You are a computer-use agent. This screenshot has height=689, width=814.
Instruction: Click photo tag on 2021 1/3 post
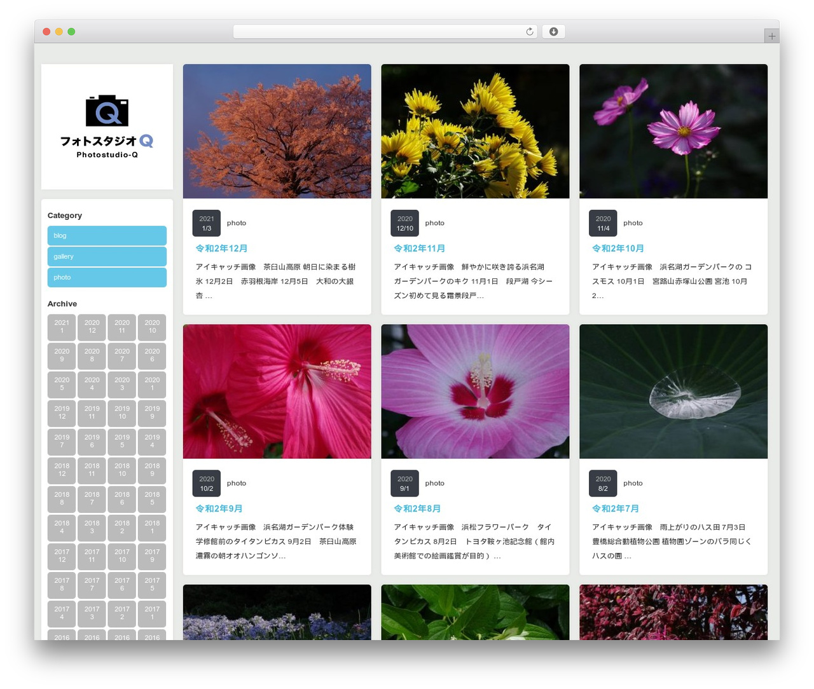coord(237,223)
